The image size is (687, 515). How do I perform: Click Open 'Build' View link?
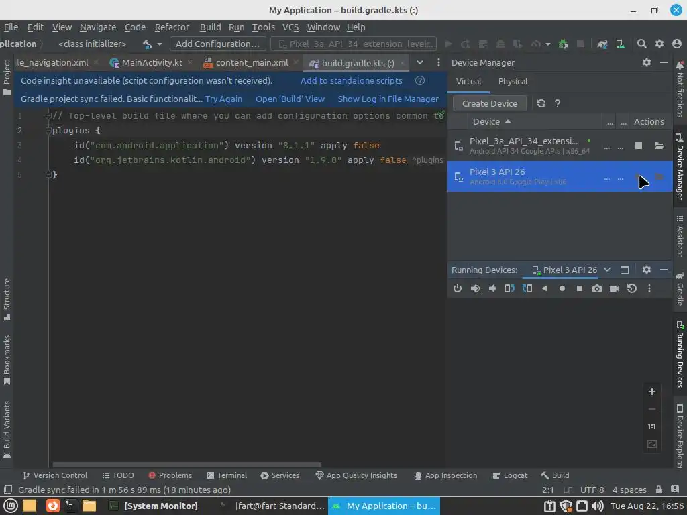[x=290, y=99]
